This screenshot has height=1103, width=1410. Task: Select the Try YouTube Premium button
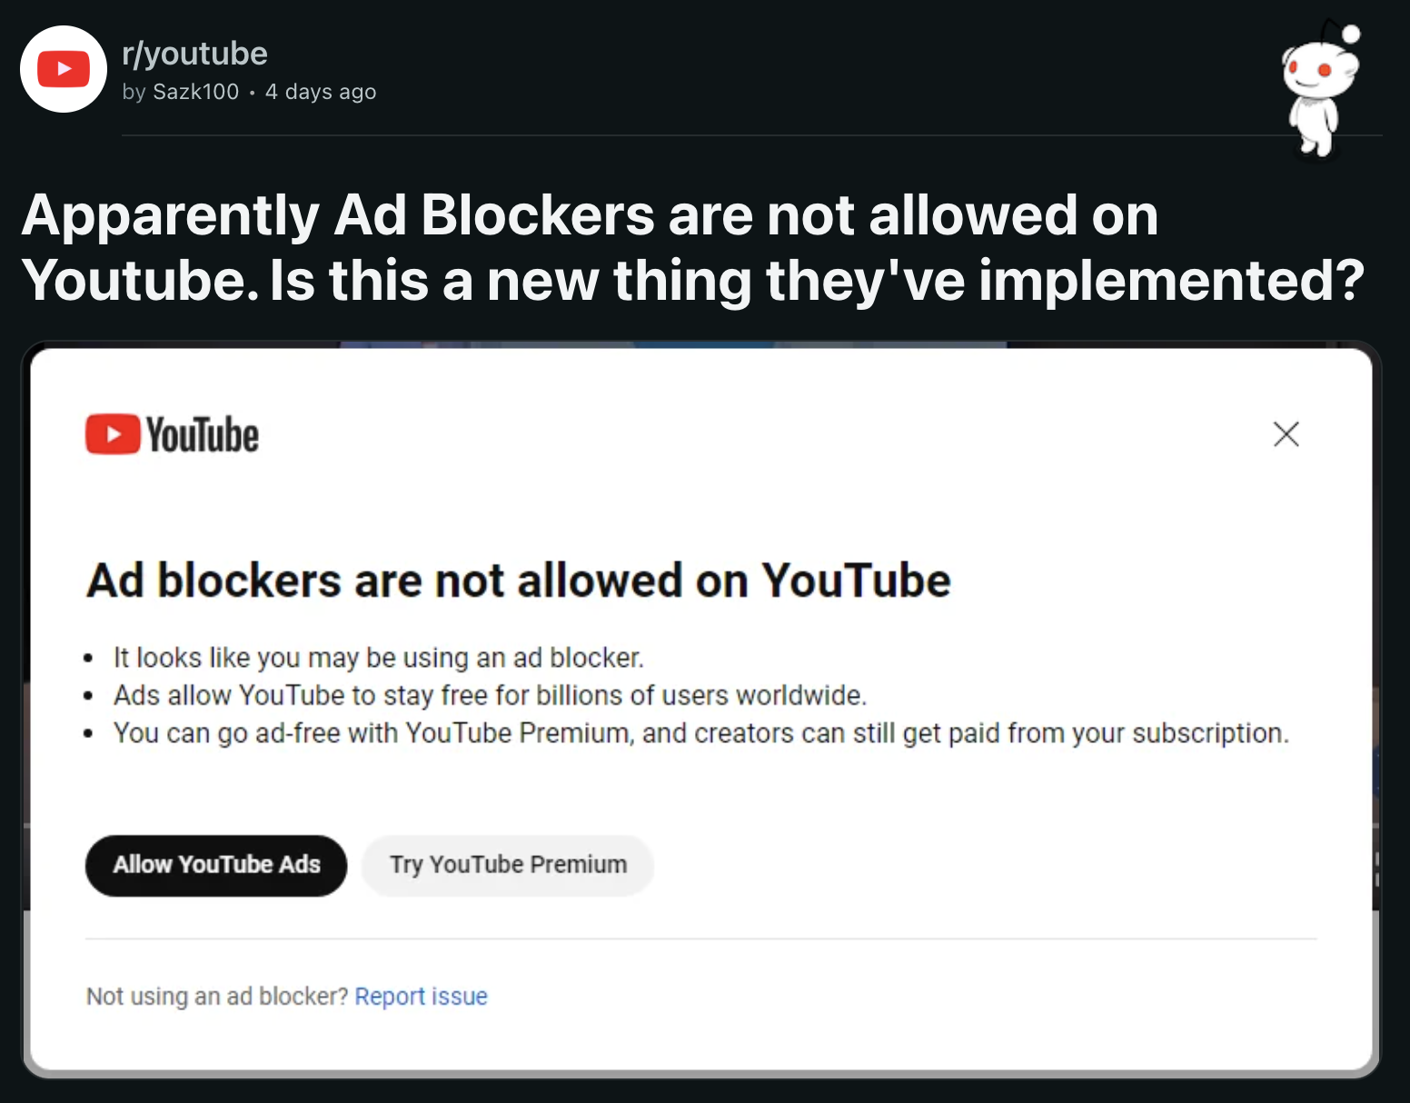coord(508,865)
